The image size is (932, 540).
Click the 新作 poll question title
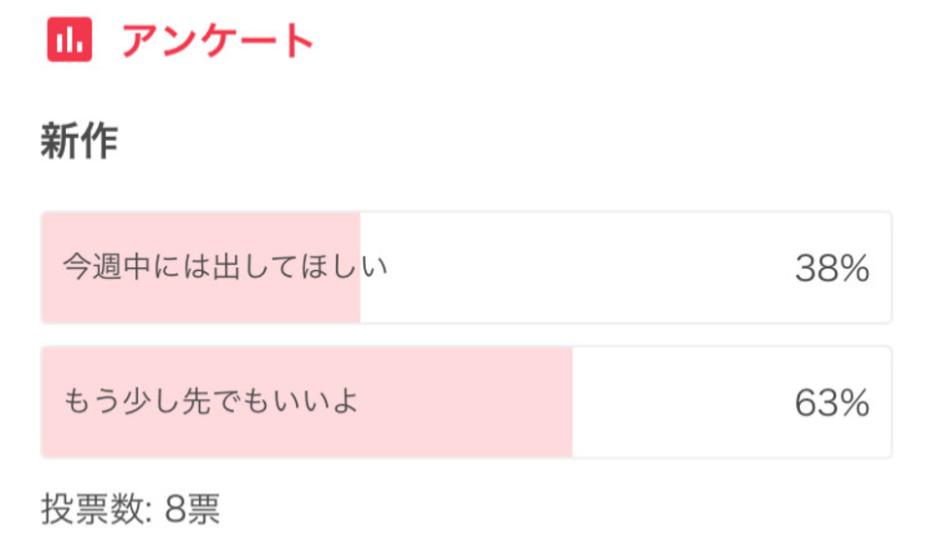[79, 142]
